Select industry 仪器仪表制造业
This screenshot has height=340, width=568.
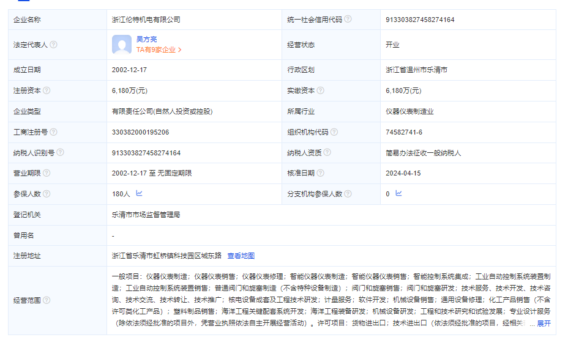(x=409, y=111)
